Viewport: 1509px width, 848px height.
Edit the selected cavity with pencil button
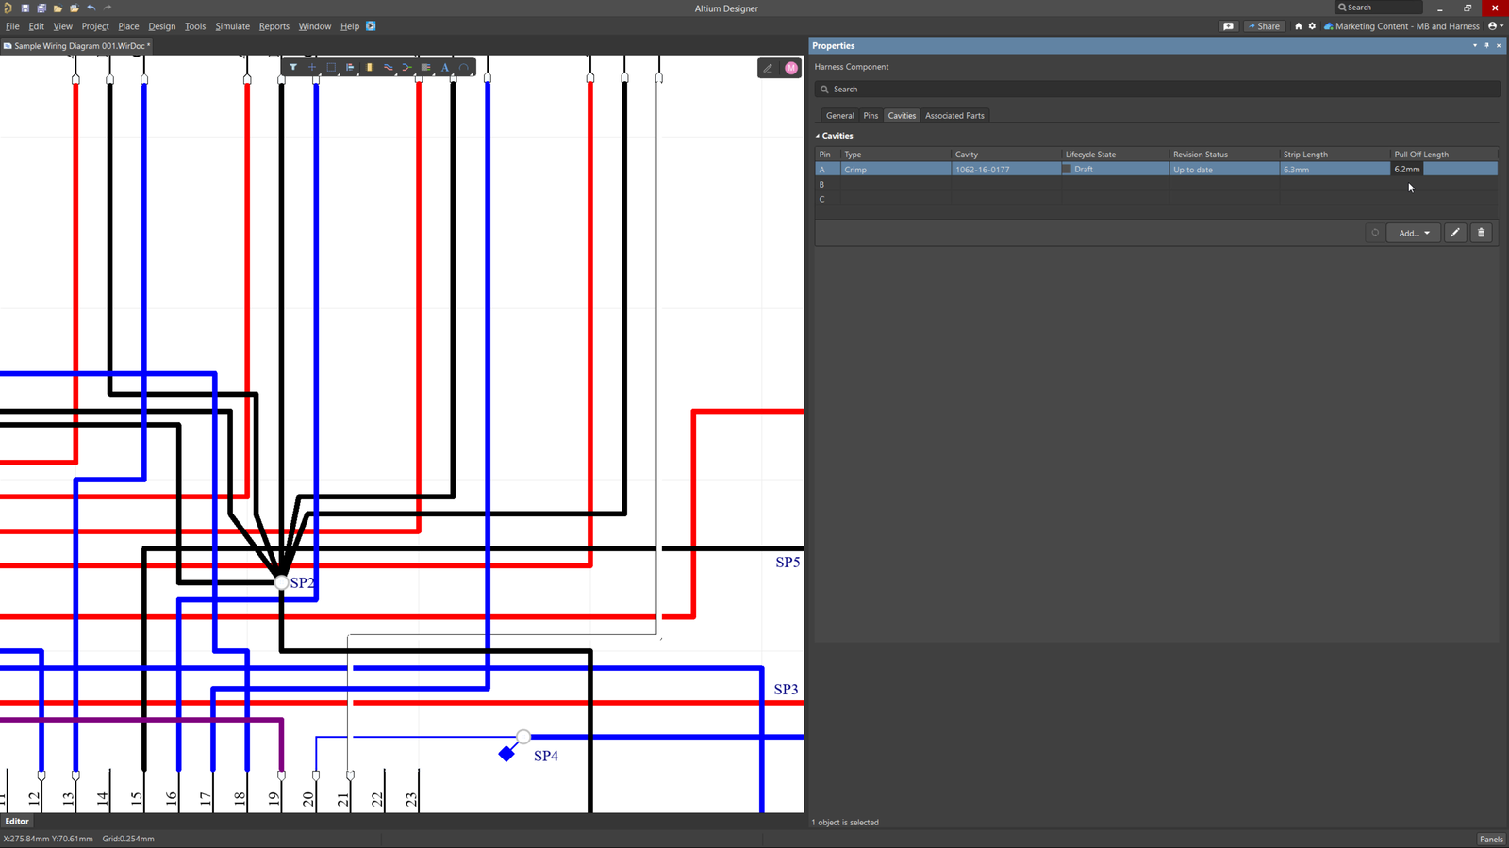point(1455,233)
